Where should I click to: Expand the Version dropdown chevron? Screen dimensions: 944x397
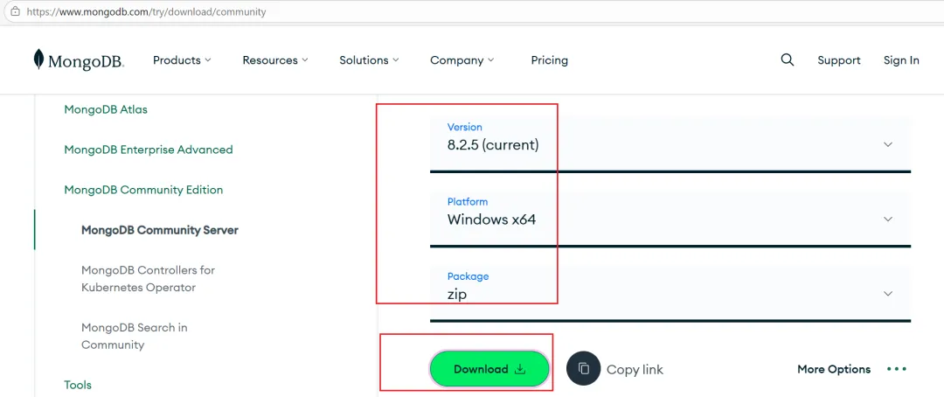pyautogui.click(x=888, y=144)
